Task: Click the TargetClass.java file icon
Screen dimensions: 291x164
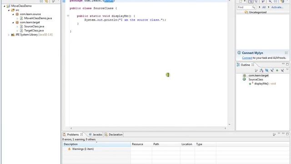Action: tap(21, 31)
